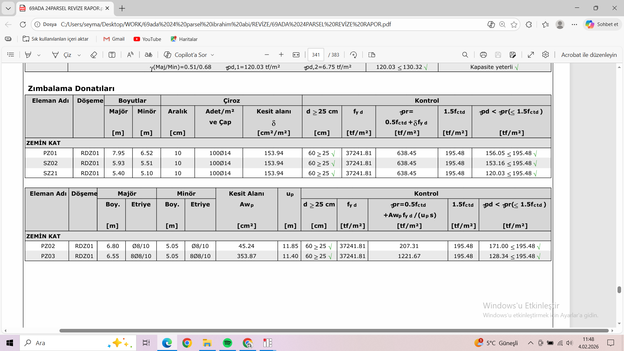Select the Highlight tool
The width and height of the screenshot is (624, 351).
click(x=28, y=55)
